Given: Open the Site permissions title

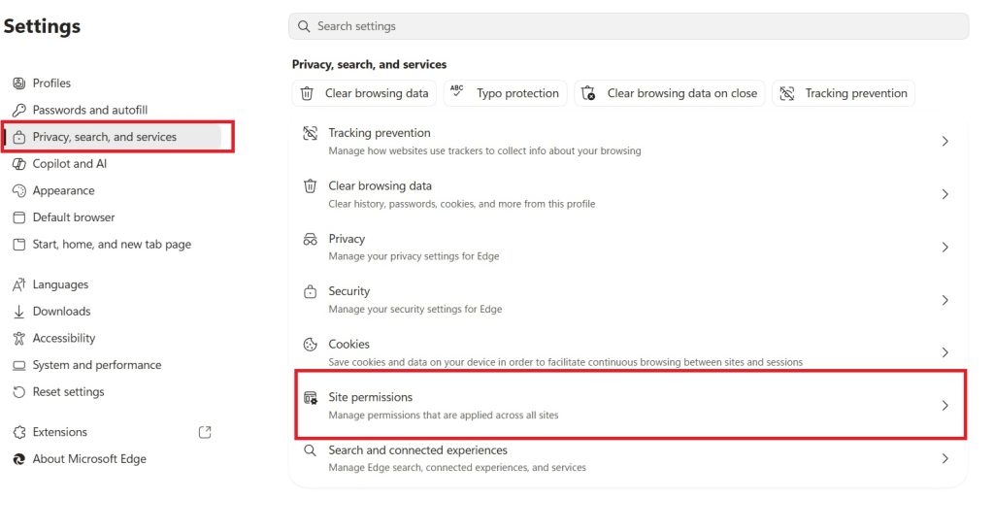Looking at the screenshot, I should click(370, 398).
